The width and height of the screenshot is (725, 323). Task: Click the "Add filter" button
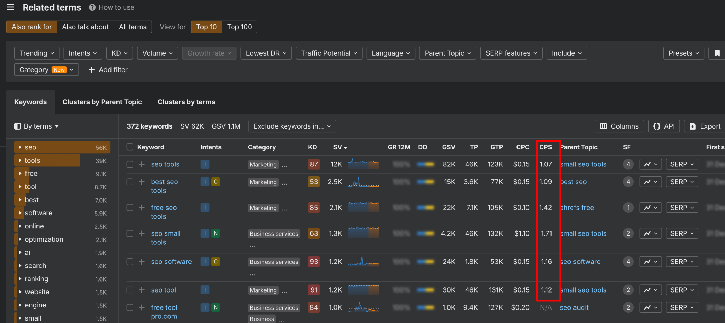108,69
